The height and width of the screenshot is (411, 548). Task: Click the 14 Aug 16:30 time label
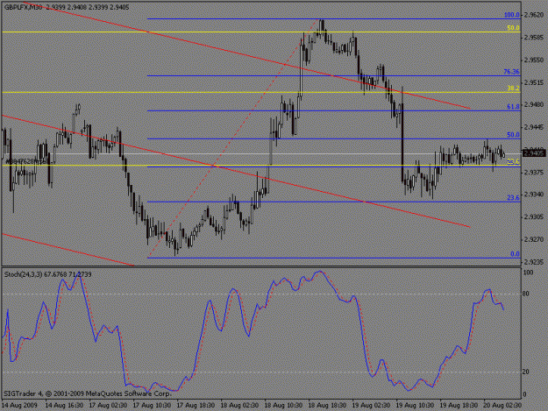[64, 406]
